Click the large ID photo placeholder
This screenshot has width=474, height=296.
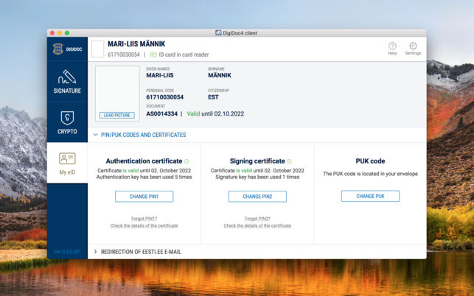[x=117, y=94]
